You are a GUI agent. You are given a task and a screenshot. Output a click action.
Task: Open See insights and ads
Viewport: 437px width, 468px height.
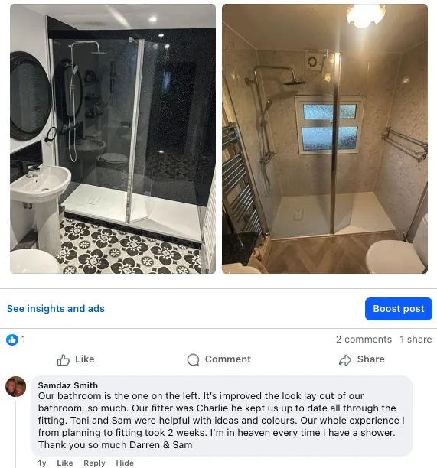pos(56,309)
